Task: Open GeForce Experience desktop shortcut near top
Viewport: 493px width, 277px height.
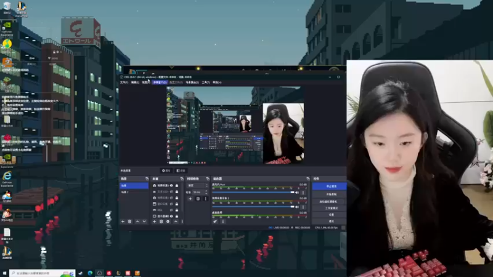Action: [7, 28]
